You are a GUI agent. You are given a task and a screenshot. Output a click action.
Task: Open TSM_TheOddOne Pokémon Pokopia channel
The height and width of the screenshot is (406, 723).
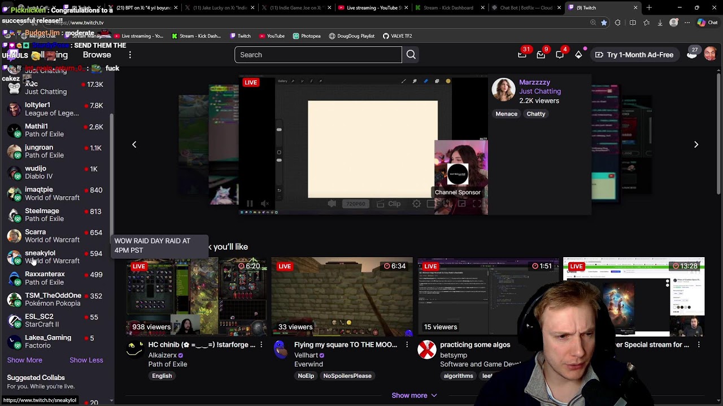[55, 299]
